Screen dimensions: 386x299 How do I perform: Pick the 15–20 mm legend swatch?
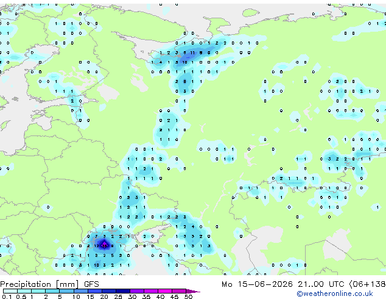pyautogui.click(x=94, y=291)
